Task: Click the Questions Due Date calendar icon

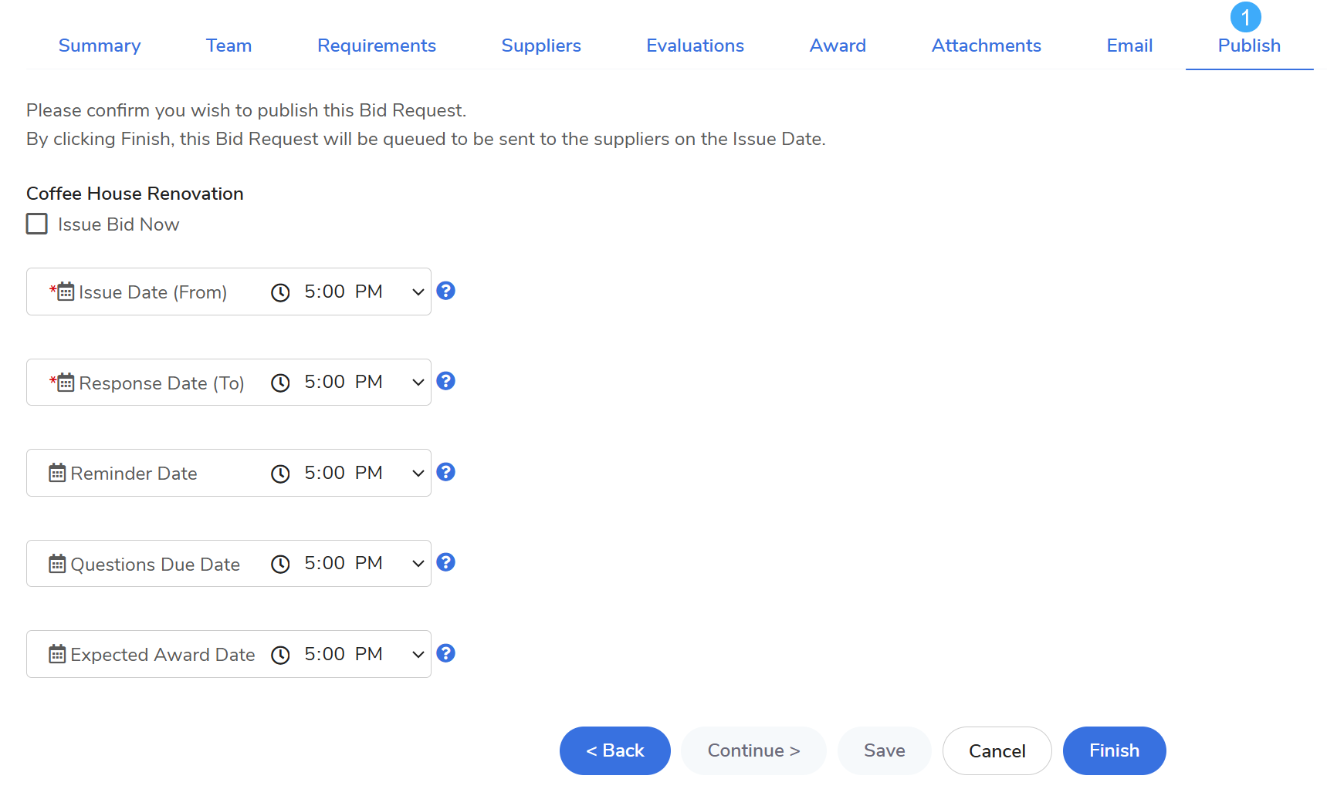Action: tap(57, 564)
